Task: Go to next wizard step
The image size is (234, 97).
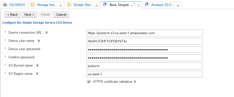Action: point(29,14)
